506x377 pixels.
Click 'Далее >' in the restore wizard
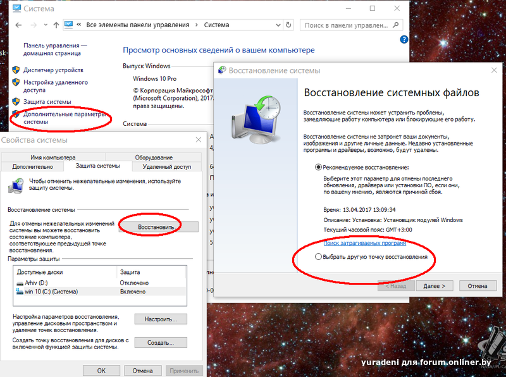(x=435, y=286)
